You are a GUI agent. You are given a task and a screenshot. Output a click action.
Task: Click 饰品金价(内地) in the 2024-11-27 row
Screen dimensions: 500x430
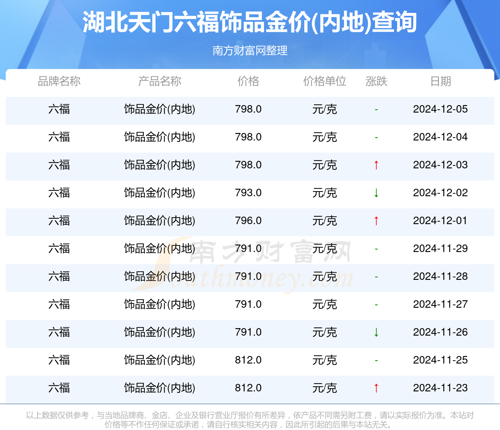tap(160, 304)
